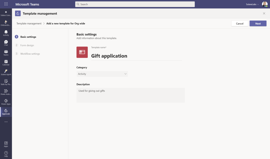Open the Calendar app icon
Viewport: 270px width, 159px height.
pyautogui.click(x=6, y=62)
